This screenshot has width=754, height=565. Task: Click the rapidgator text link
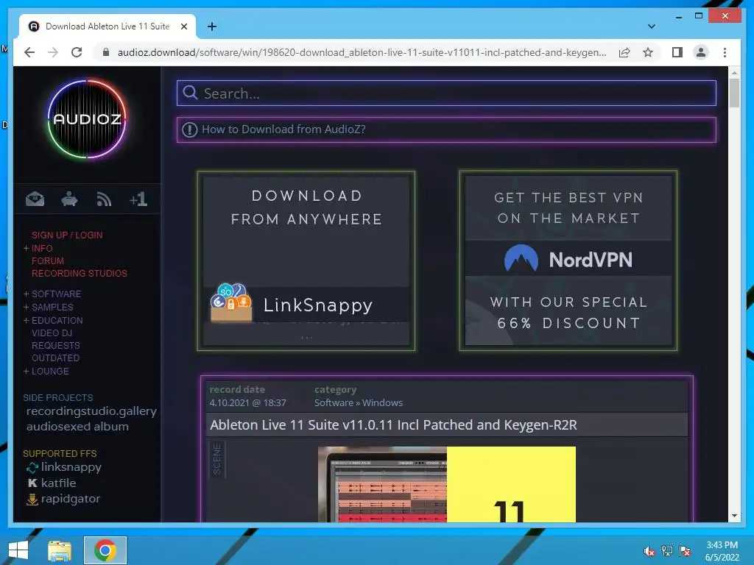point(71,500)
